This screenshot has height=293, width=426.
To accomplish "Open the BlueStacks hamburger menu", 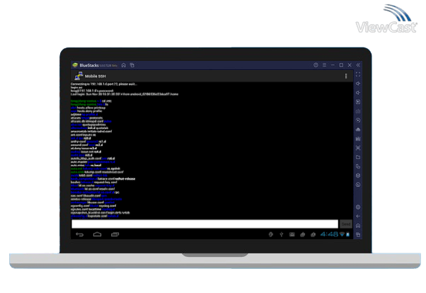I will (x=324, y=65).
